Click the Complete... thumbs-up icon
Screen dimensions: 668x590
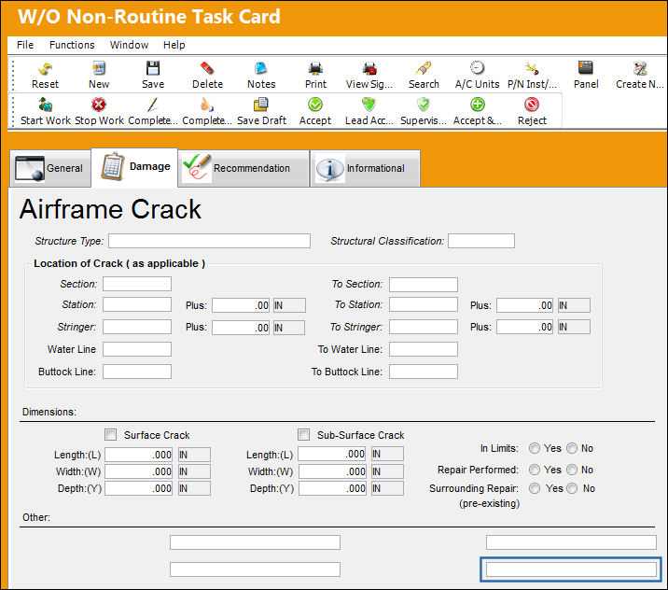(x=207, y=105)
